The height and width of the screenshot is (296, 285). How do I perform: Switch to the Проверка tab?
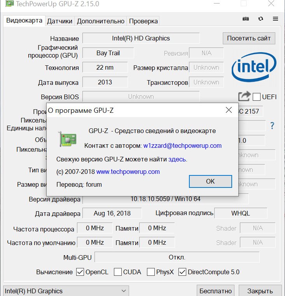143,21
